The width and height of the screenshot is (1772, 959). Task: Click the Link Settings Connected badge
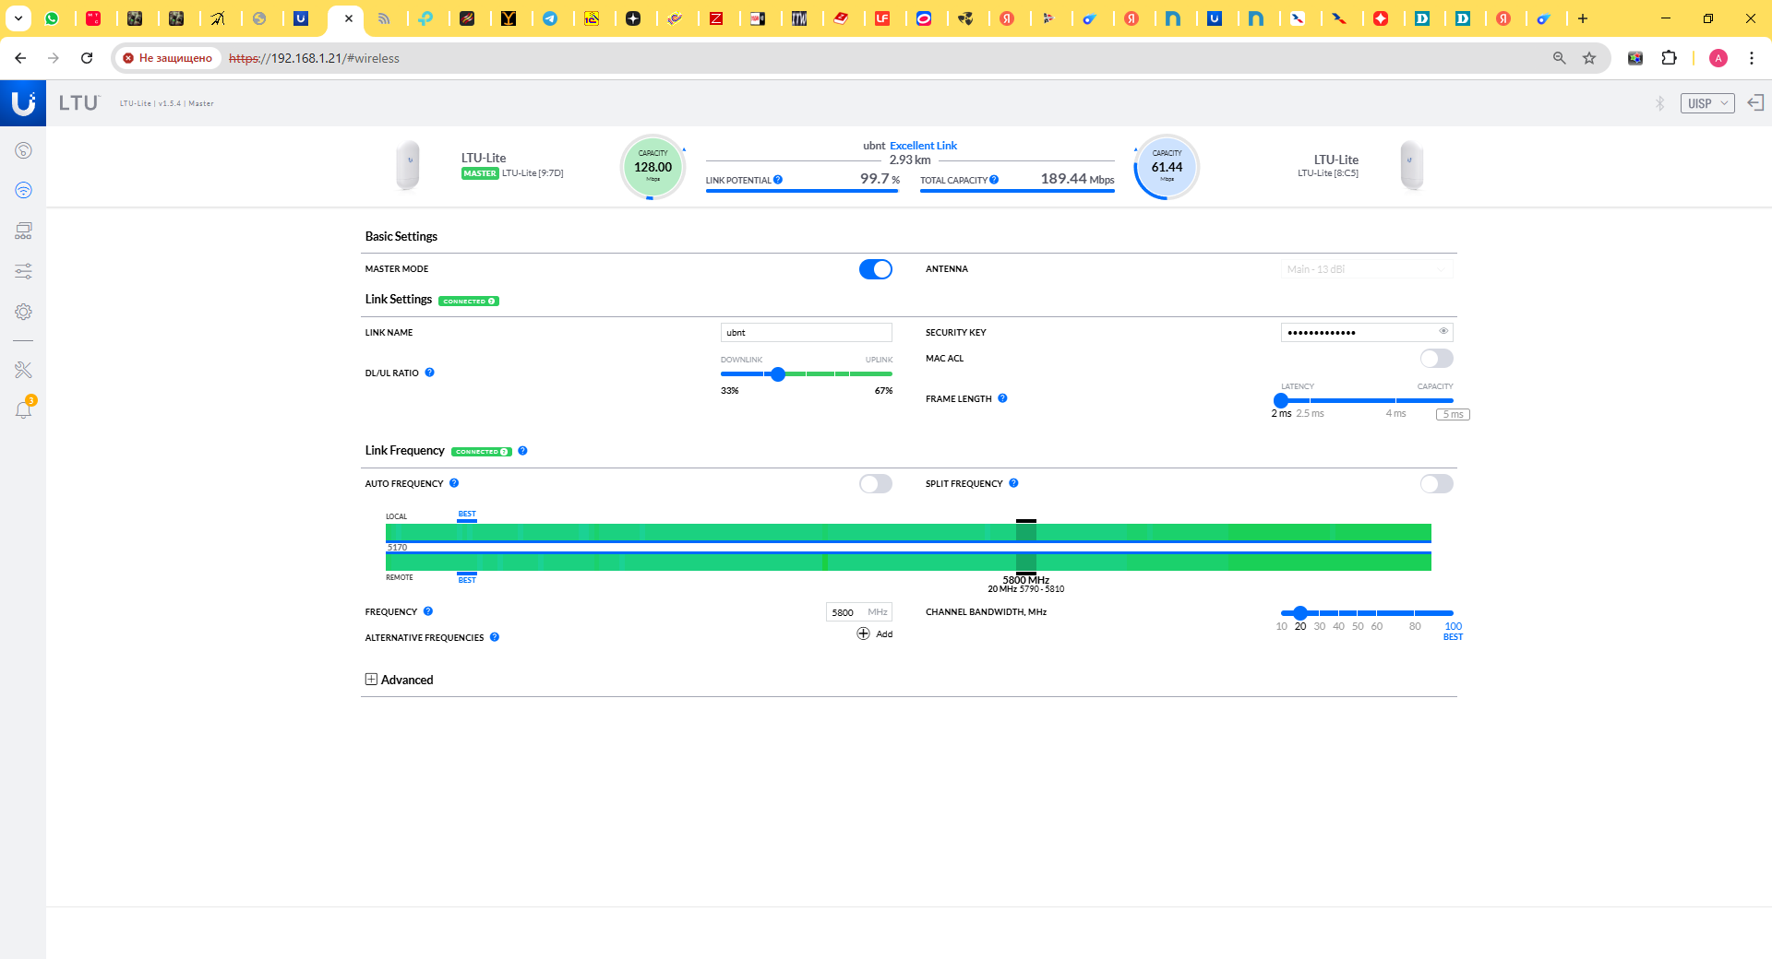coord(469,302)
